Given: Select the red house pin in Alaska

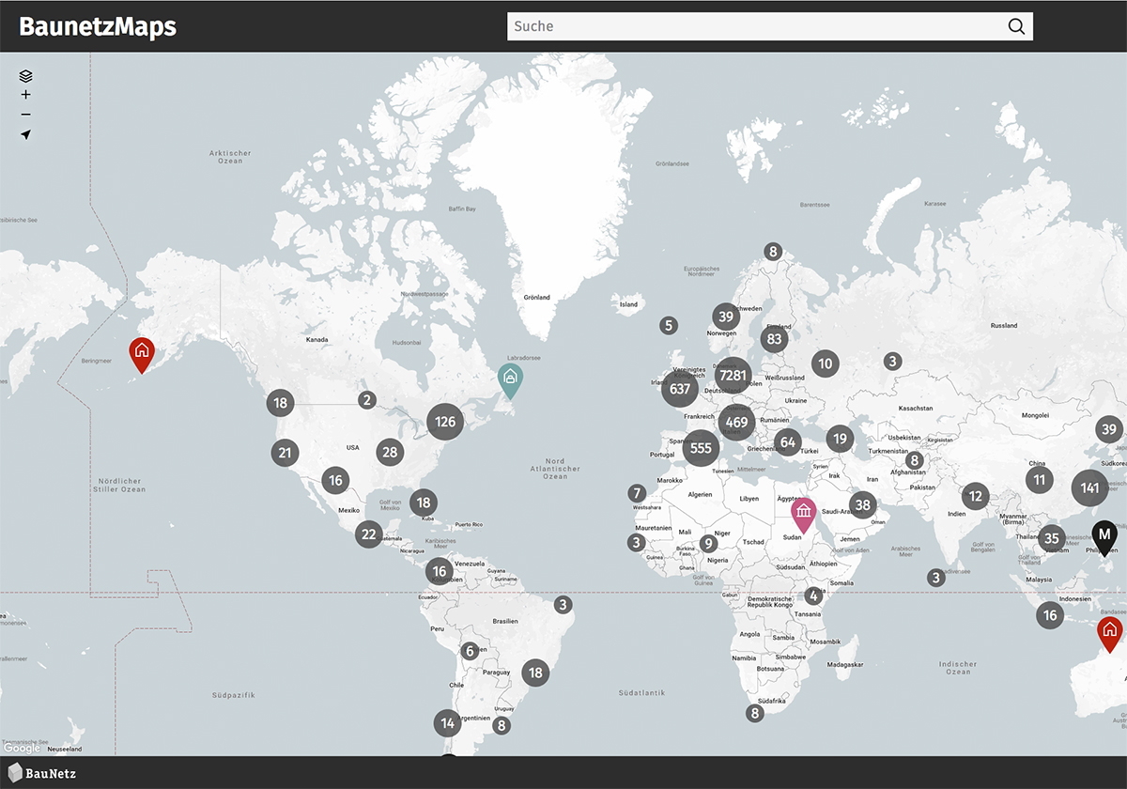Looking at the screenshot, I should tap(142, 352).
